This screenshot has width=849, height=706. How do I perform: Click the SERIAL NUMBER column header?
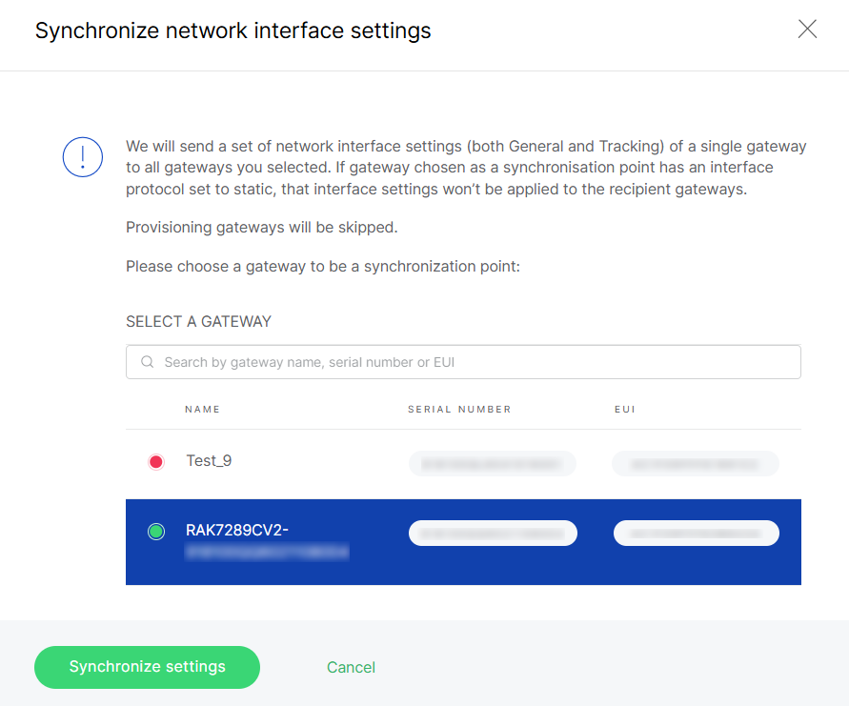[458, 409]
